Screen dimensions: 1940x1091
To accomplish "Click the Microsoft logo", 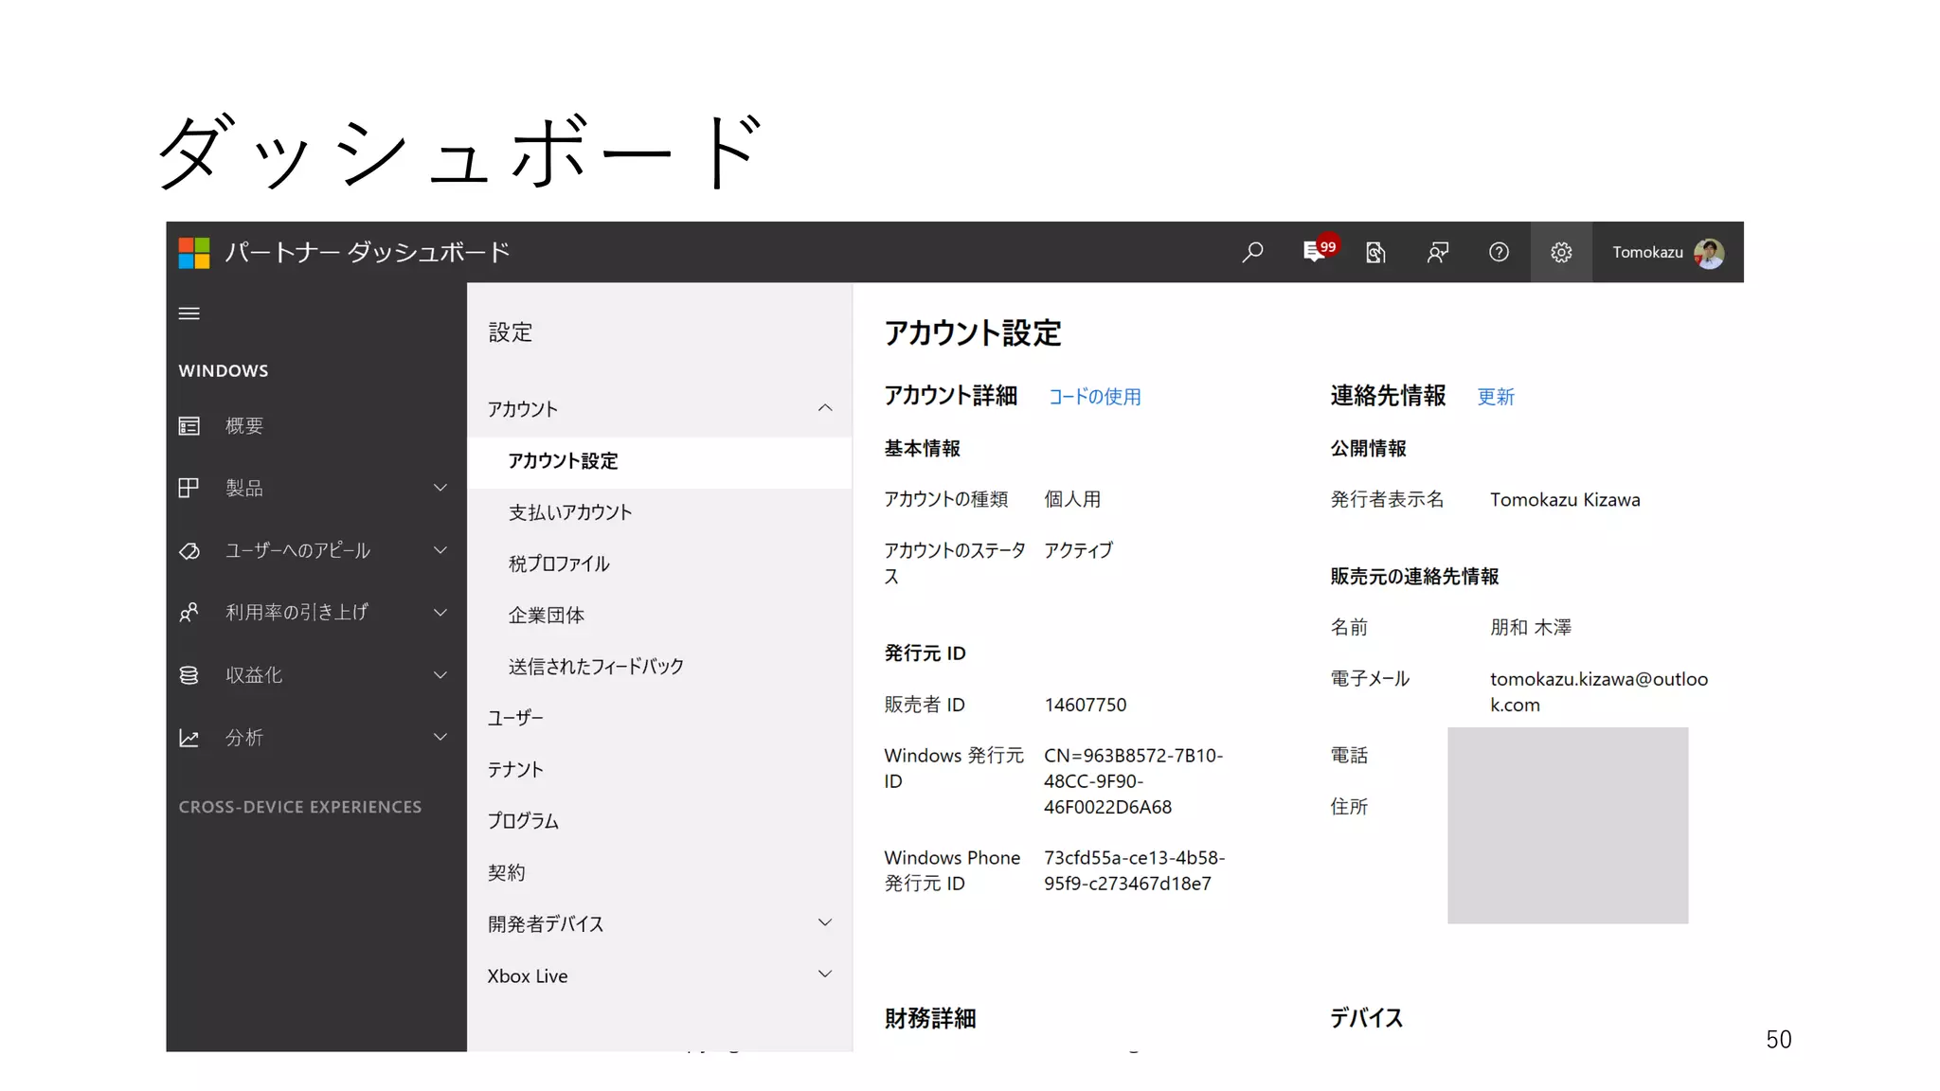I will pyautogui.click(x=194, y=253).
